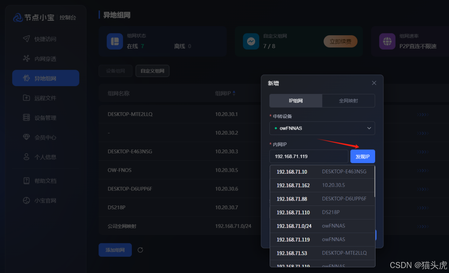
Task: Select the 自定义组网 tab
Action: coord(152,71)
